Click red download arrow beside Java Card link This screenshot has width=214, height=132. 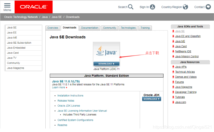(173, 46)
